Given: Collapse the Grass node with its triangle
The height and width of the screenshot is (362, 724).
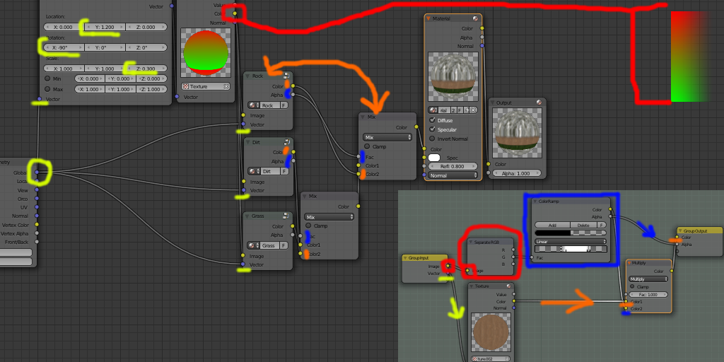Looking at the screenshot, I should point(248,216).
